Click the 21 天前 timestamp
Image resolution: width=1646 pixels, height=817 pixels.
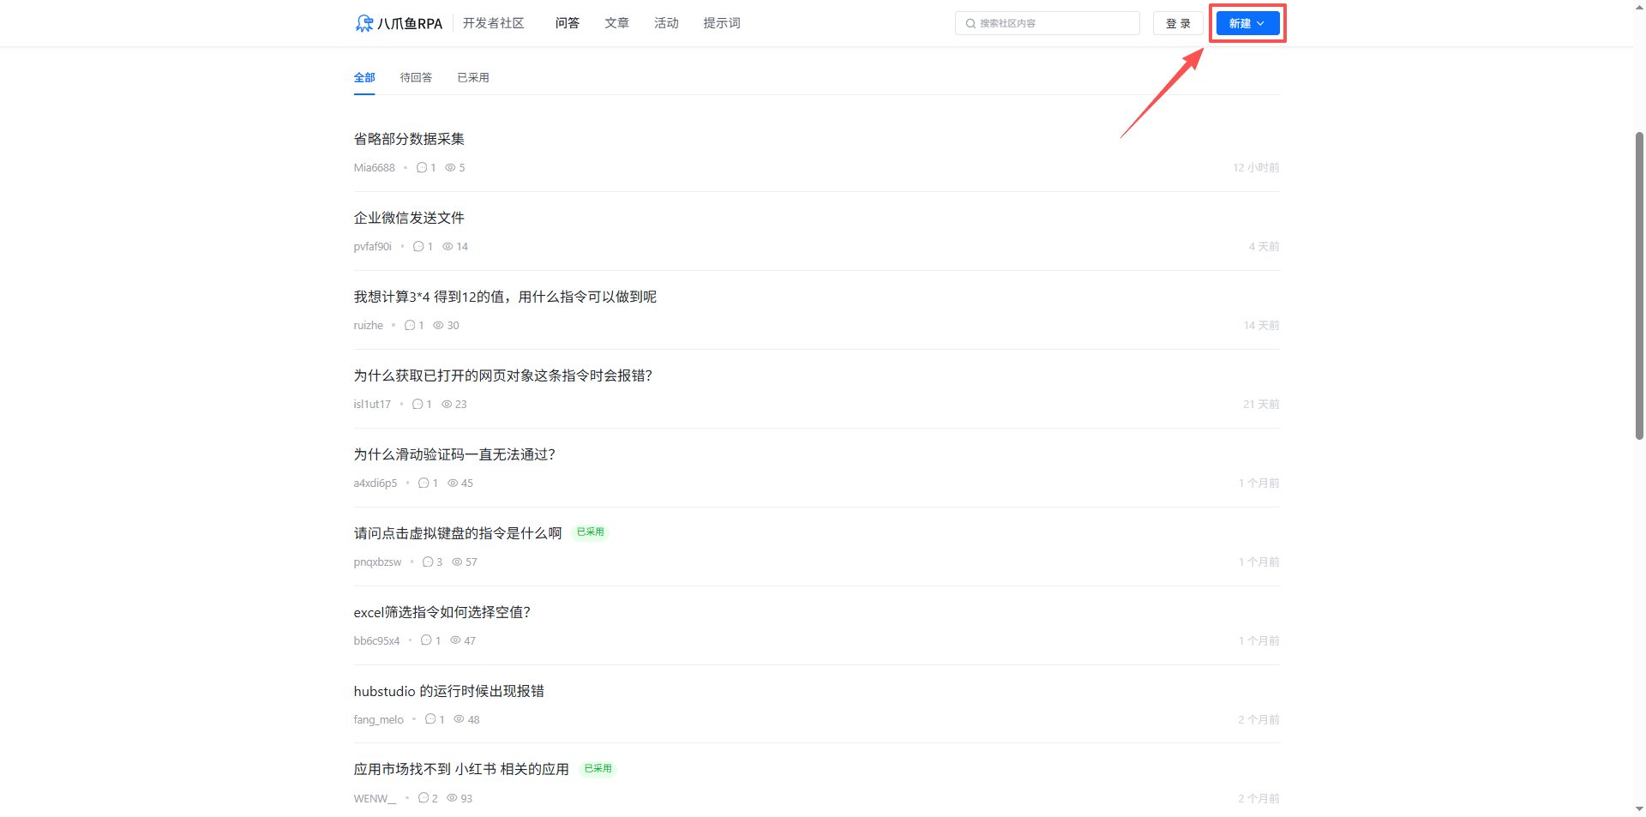pos(1261,404)
